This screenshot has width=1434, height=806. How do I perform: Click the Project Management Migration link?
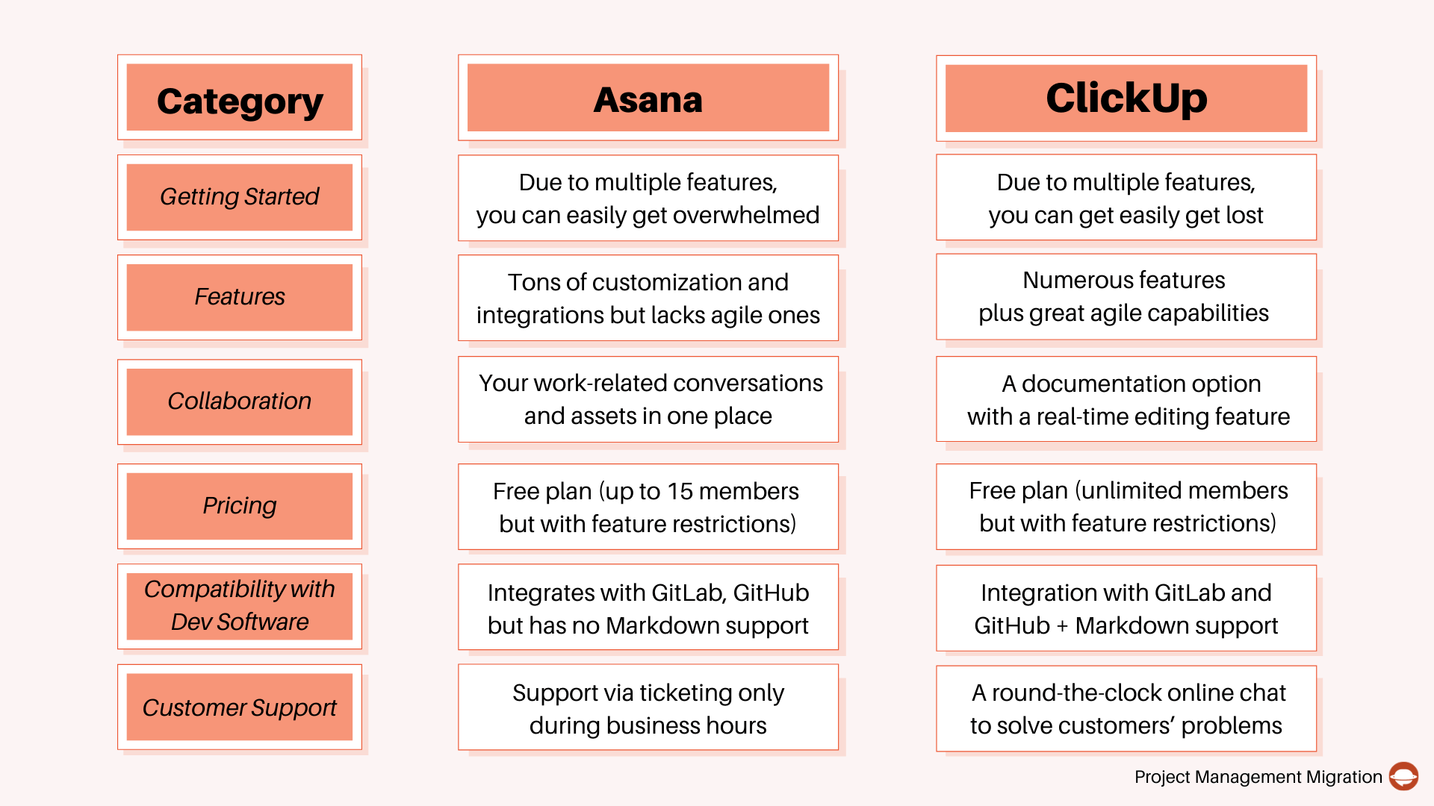point(1274,778)
